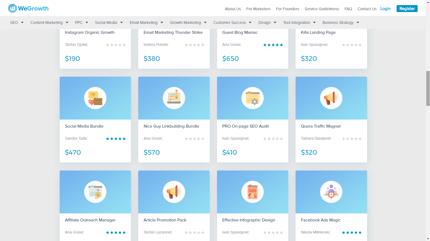This screenshot has width=430, height=241.
Task: Open Growth Marketing dropdown
Action: [188, 23]
